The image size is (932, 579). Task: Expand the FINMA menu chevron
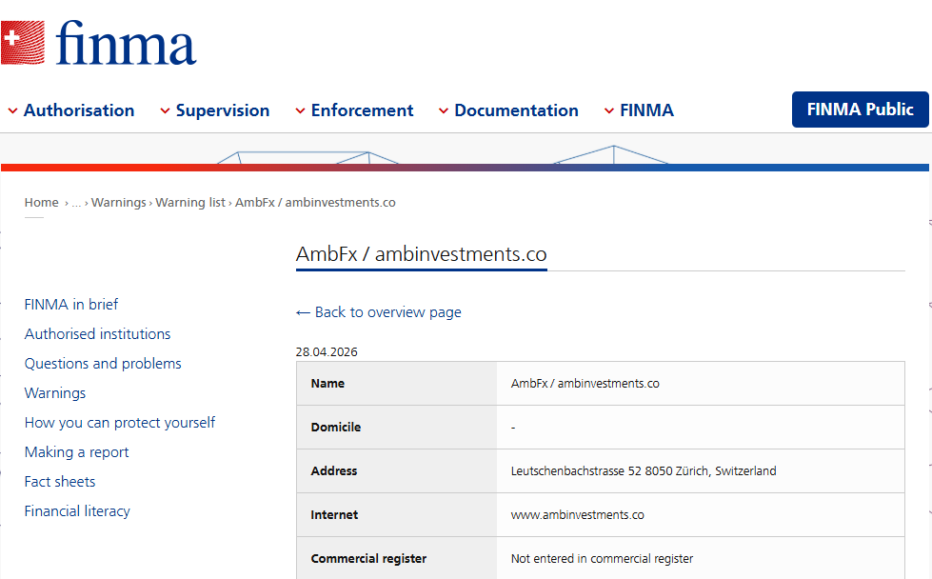[x=609, y=111]
